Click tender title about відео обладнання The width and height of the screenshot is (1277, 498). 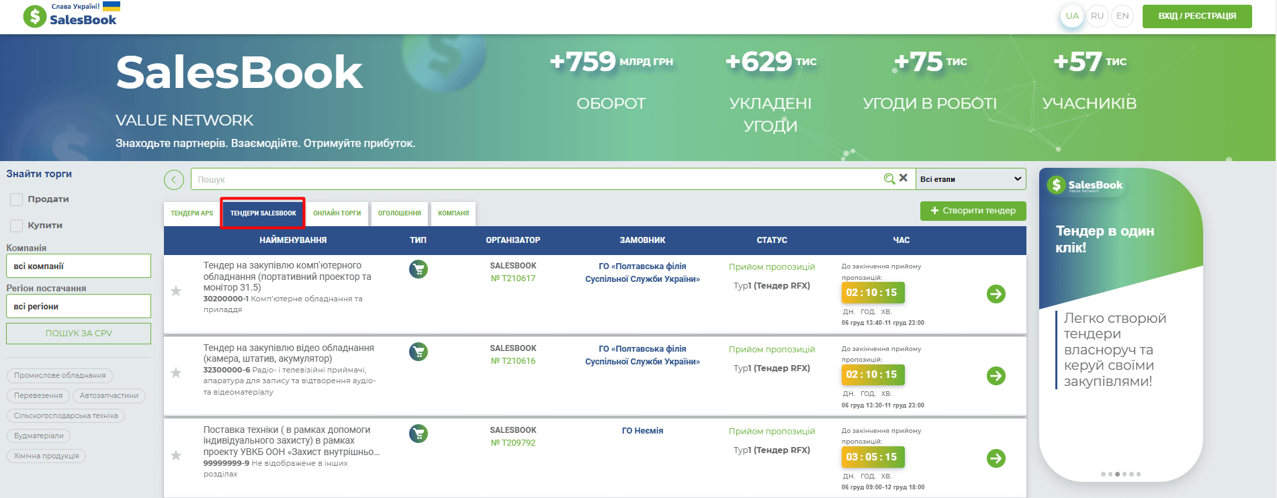click(x=289, y=353)
